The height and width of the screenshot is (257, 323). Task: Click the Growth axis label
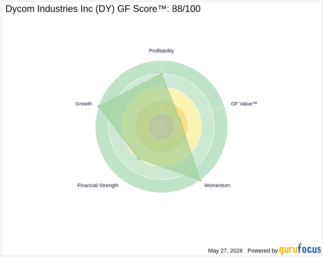coord(84,104)
